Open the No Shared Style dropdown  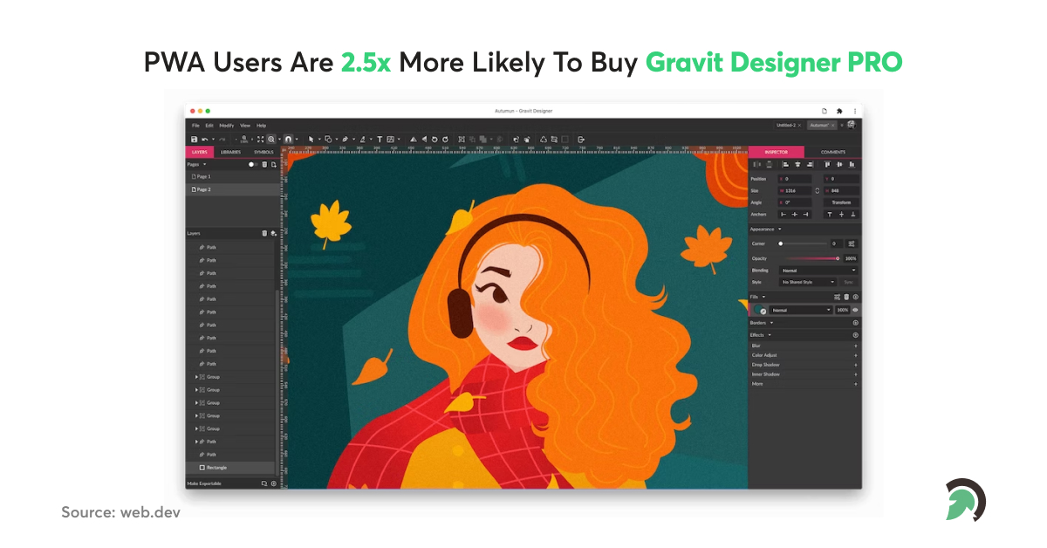[807, 282]
